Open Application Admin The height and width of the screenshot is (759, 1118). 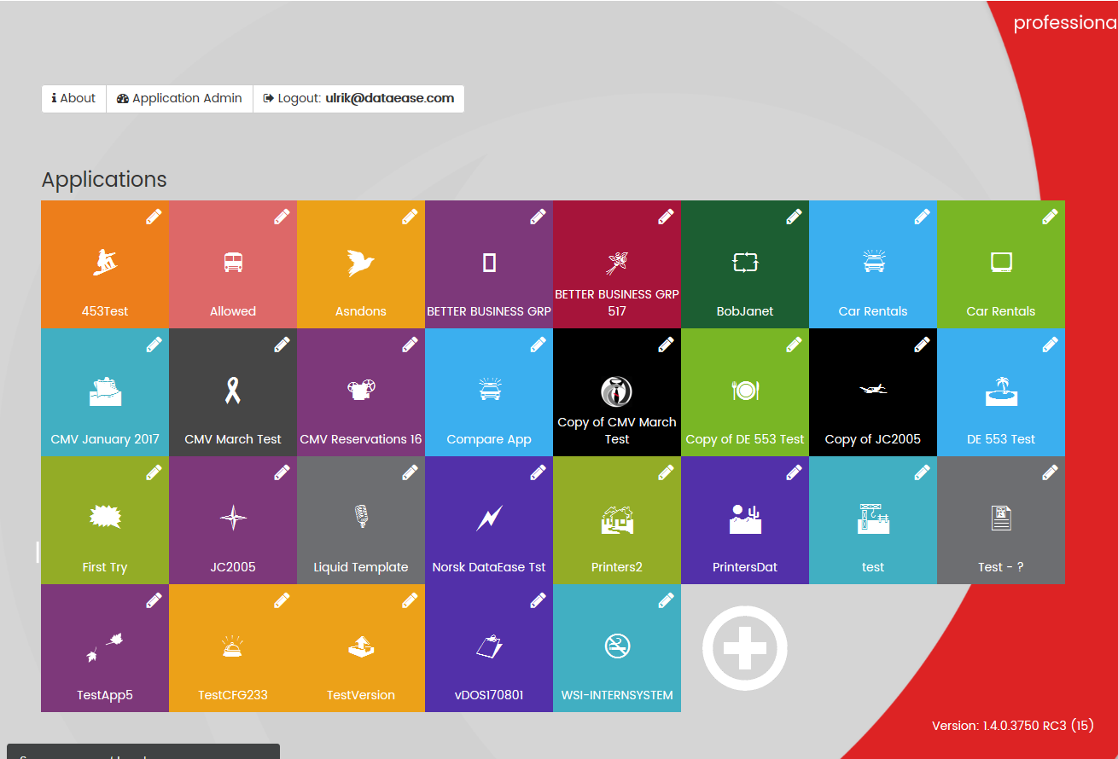click(179, 98)
